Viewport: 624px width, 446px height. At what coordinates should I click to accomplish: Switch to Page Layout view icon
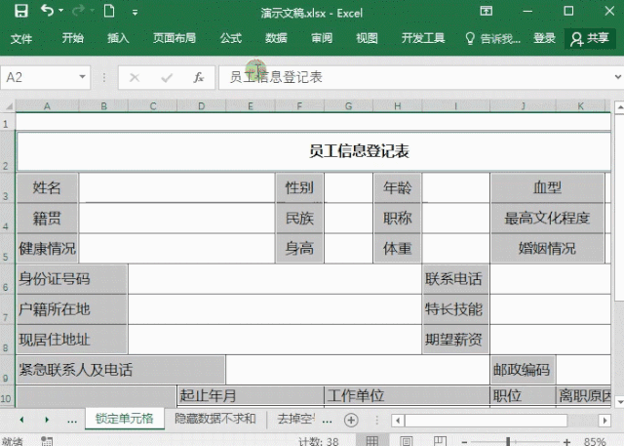coord(406,440)
